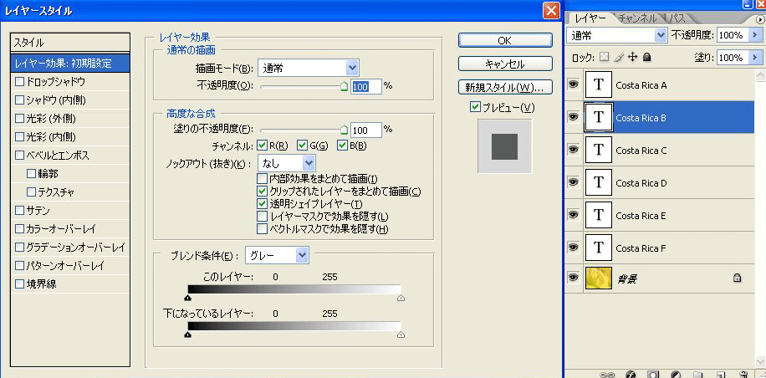Select レイヤー効果: 初期設定 in style list
The image size is (766, 378).
[x=70, y=64]
